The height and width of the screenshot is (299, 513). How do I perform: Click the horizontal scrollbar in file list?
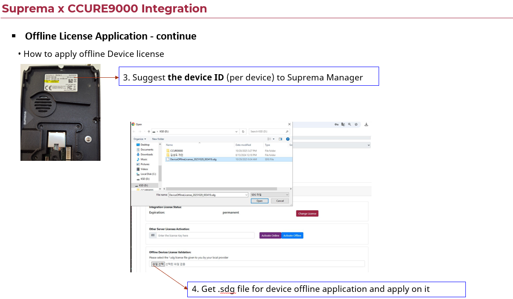click(x=222, y=189)
